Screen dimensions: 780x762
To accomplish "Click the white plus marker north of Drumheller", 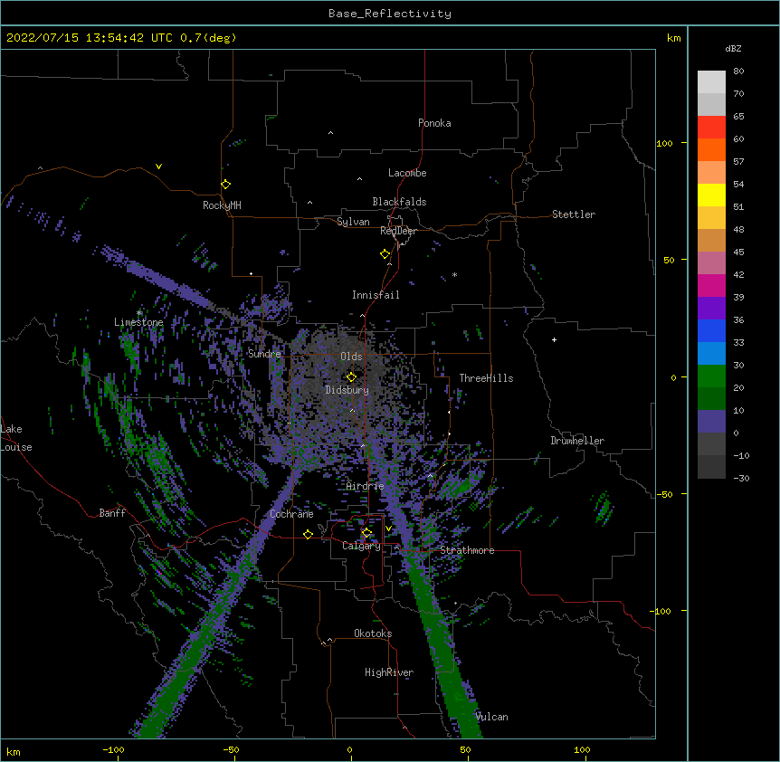I will coord(554,339).
